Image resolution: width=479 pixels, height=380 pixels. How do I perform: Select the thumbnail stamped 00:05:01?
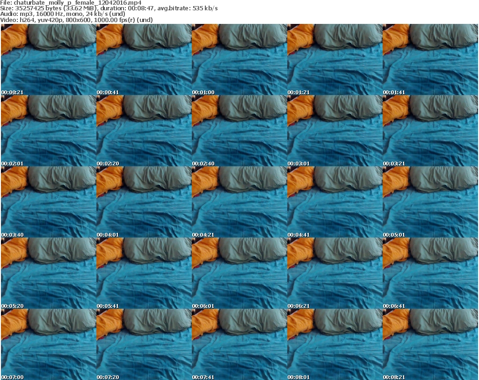pyautogui.click(x=430, y=202)
